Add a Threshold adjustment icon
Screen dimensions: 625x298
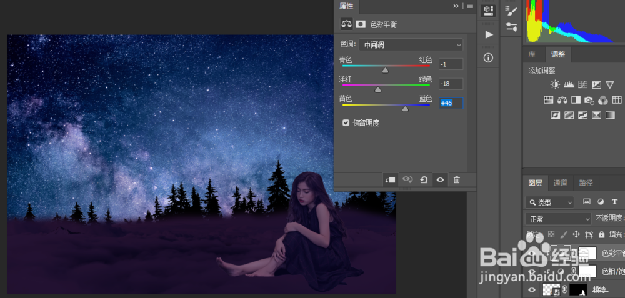click(582, 115)
